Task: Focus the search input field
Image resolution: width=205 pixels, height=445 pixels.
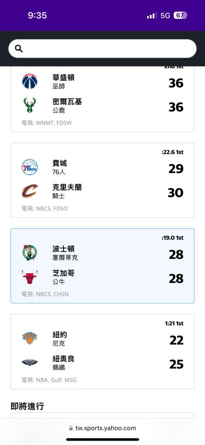Action: [x=102, y=49]
